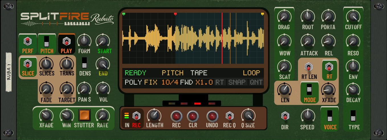The width and height of the screenshot is (387, 140).
Task: Click the QNT indicator in the display
Action: (256, 82)
